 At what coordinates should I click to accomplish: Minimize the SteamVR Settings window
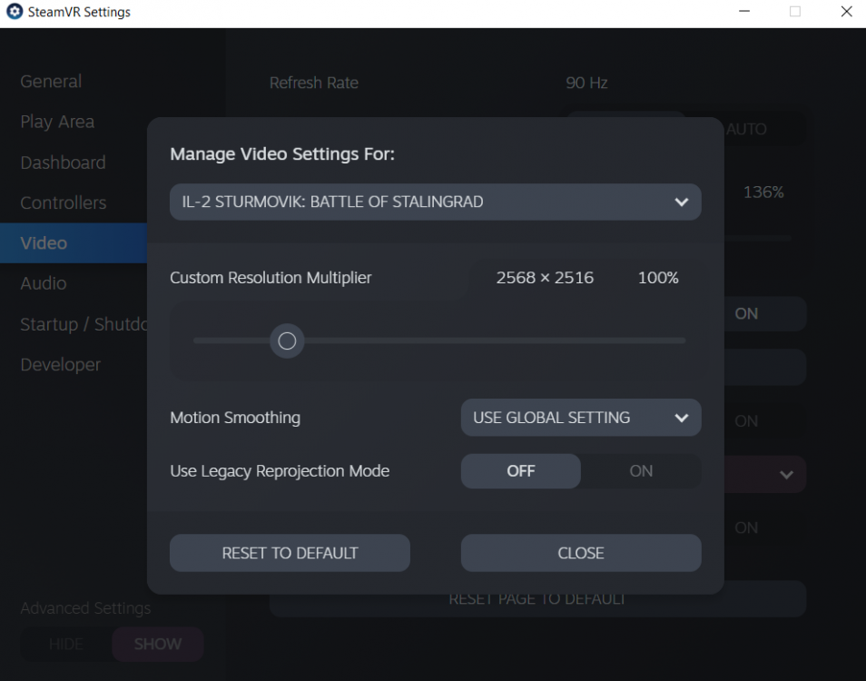point(744,13)
